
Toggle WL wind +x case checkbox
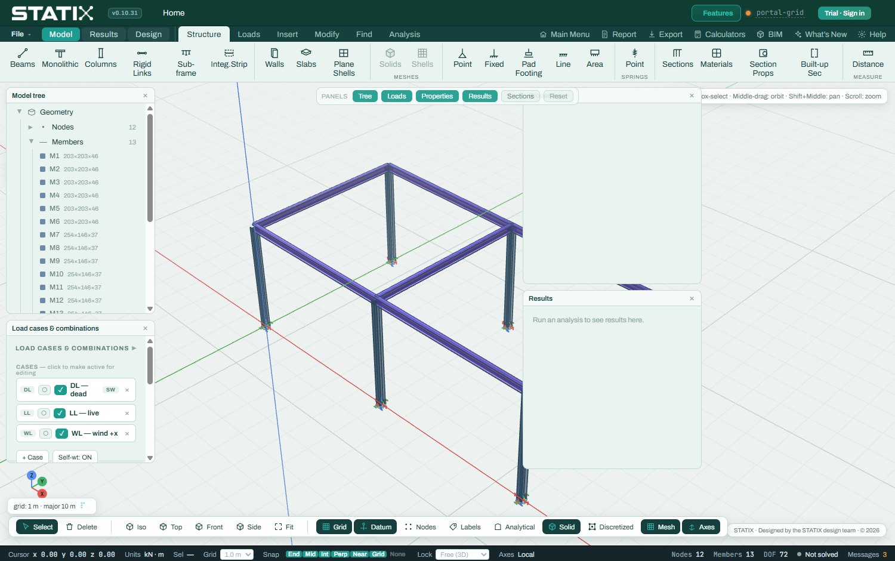point(61,433)
